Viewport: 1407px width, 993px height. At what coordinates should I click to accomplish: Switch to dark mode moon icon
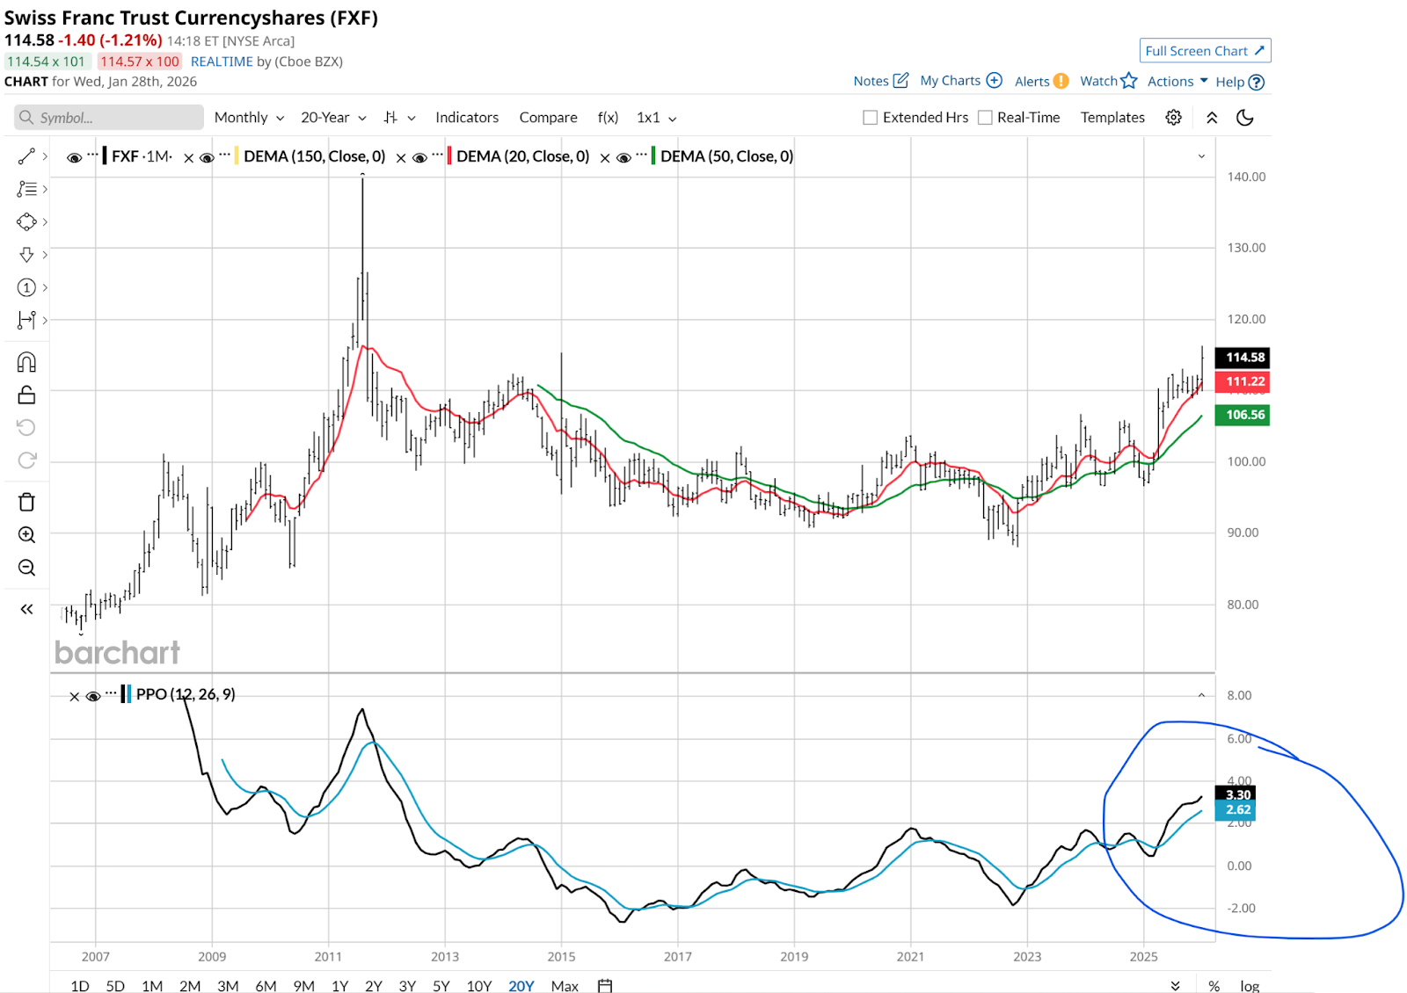pyautogui.click(x=1244, y=118)
